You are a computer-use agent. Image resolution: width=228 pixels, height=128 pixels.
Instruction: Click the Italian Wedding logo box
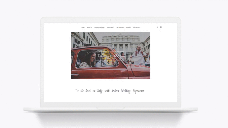110,56
